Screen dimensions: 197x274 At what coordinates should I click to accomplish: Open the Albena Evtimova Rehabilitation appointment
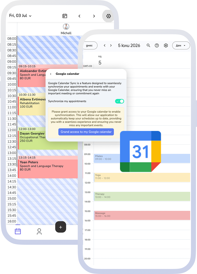32,104
